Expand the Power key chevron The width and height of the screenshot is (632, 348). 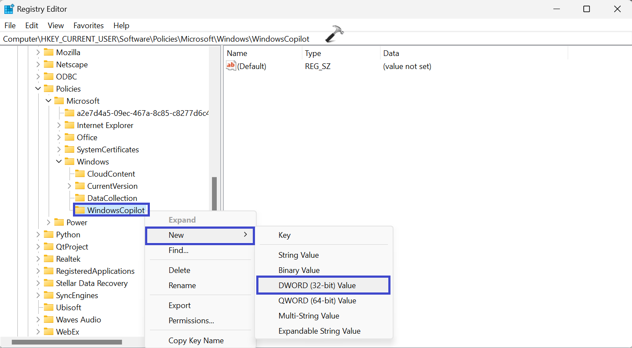point(49,223)
